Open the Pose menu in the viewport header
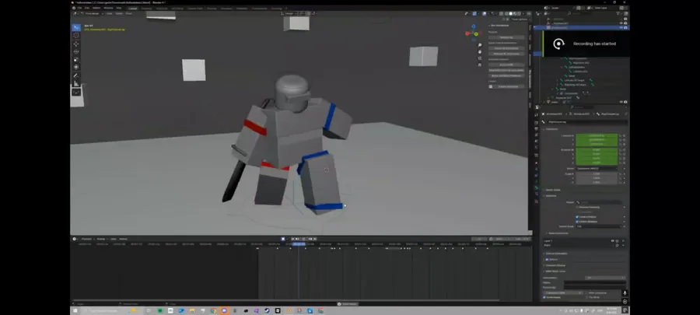The width and height of the screenshot is (700, 315). pyautogui.click(x=128, y=13)
